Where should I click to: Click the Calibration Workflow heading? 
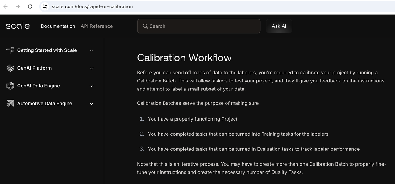tap(184, 58)
